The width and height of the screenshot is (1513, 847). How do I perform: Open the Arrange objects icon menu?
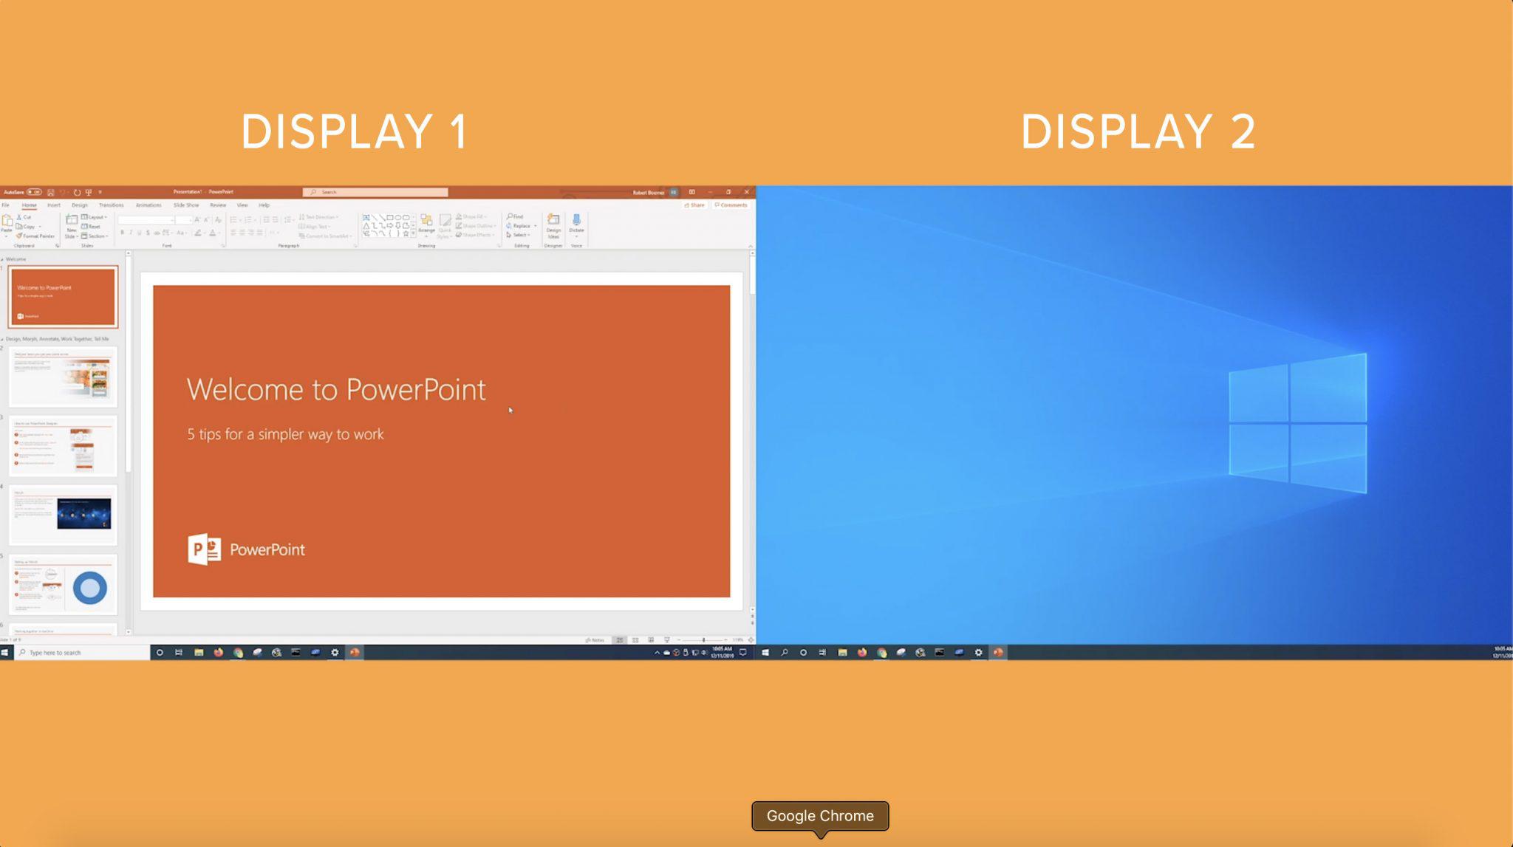click(427, 224)
